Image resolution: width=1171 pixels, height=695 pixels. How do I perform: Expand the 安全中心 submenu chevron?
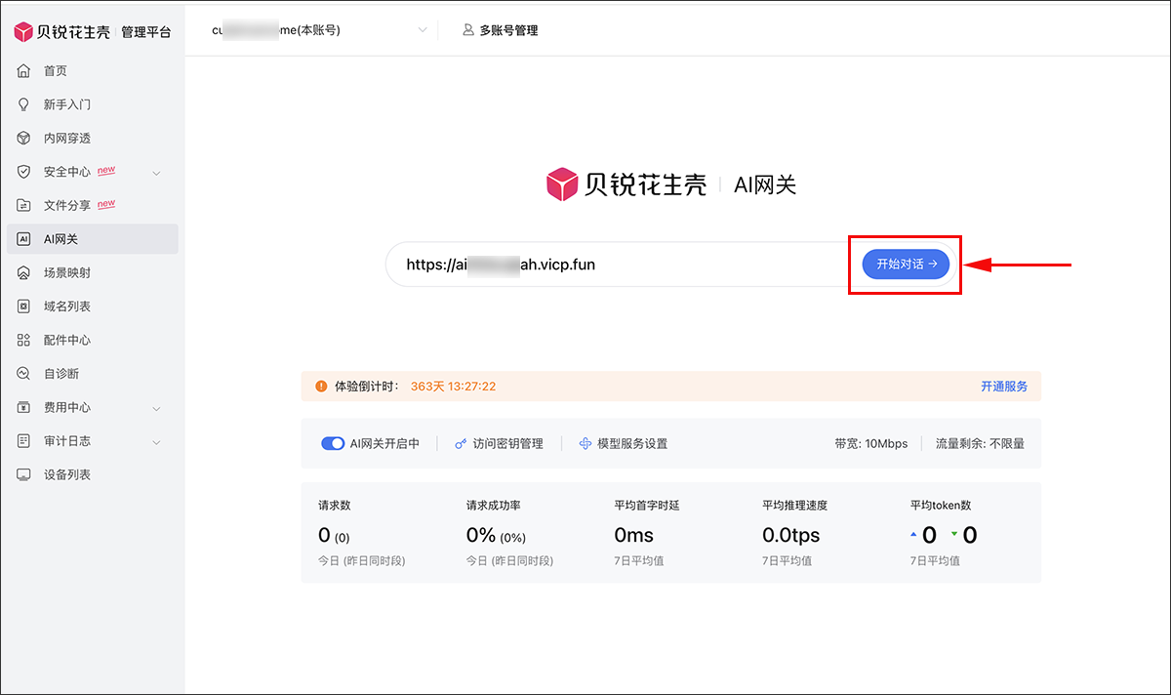pyautogui.click(x=157, y=173)
